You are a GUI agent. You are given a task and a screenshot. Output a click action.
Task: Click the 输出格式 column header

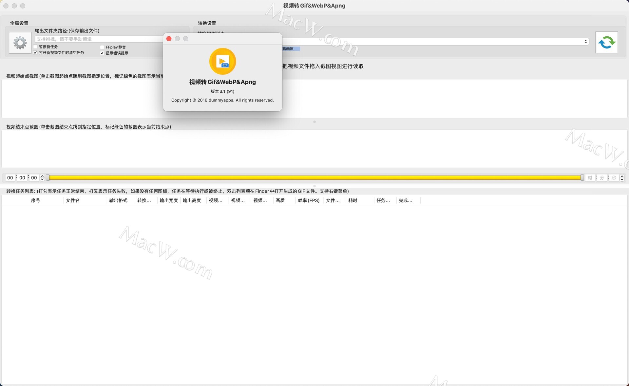(x=118, y=200)
